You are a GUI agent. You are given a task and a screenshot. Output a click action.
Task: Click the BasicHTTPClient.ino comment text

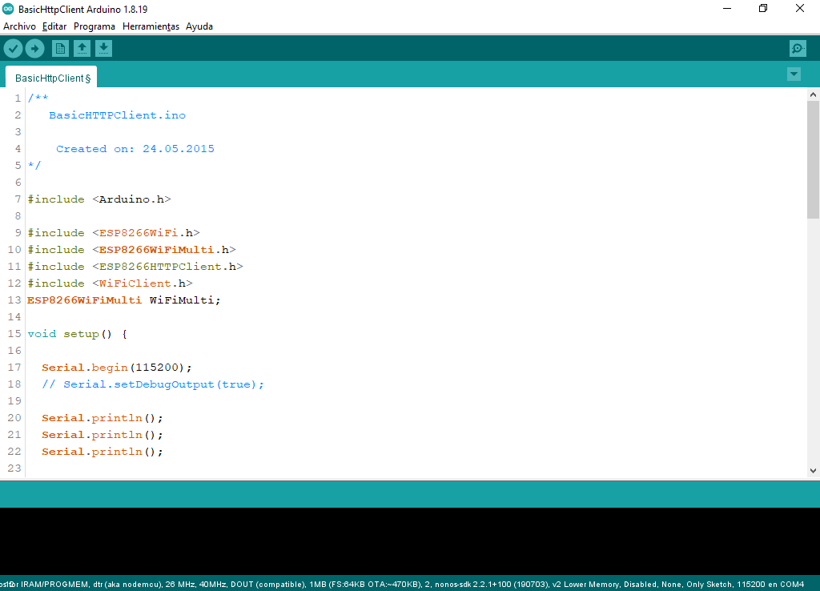117,115
